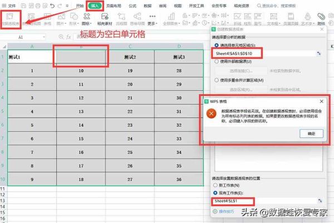
Task: Click the search commands field in the ribbon
Action: click(x=277, y=6)
